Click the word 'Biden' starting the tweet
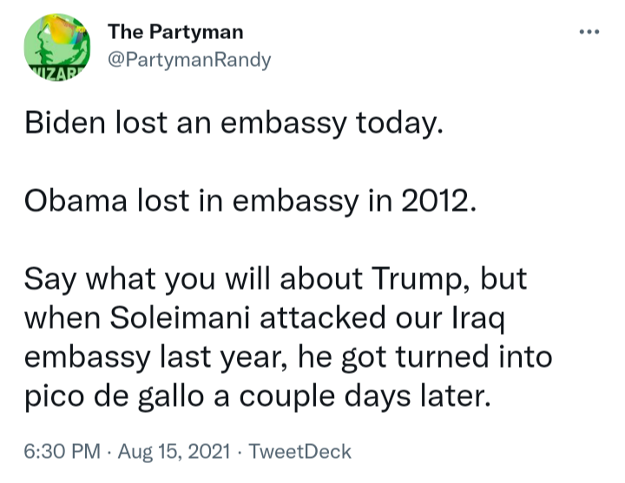The width and height of the screenshot is (625, 483). 65,122
